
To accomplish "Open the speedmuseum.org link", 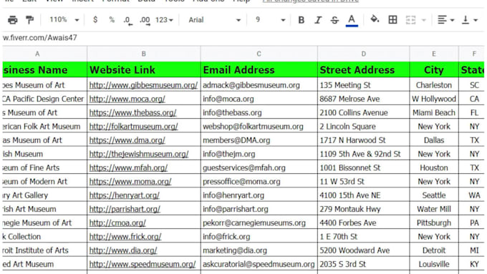I will 143,264.
